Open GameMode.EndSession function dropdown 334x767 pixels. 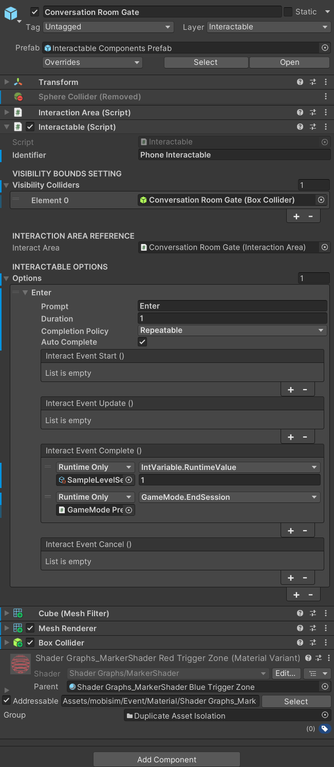[x=230, y=497]
